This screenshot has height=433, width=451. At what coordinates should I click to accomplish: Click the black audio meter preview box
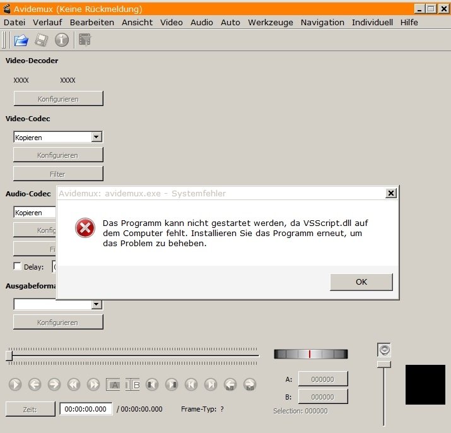tap(425, 384)
